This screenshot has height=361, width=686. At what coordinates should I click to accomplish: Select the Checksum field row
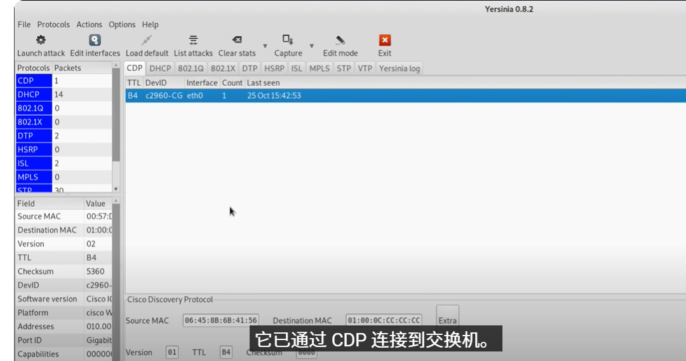[x=64, y=271]
